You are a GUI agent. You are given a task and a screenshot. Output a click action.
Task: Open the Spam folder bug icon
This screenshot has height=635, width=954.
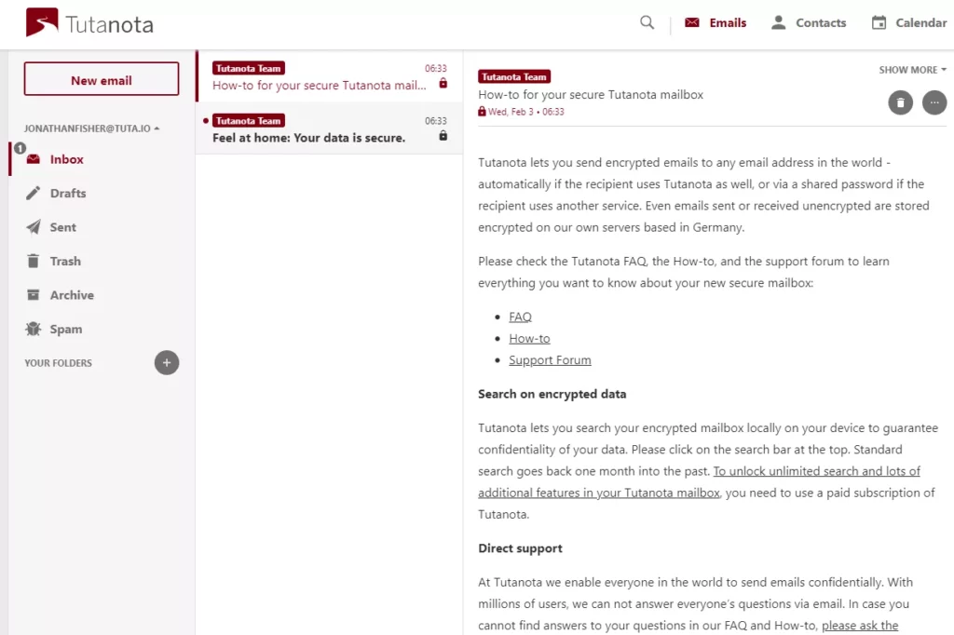coord(34,330)
